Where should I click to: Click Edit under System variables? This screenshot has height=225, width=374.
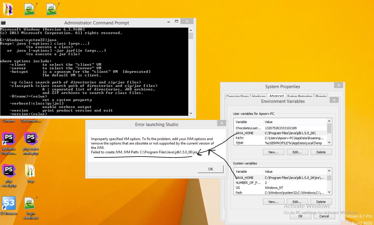[x=297, y=202]
